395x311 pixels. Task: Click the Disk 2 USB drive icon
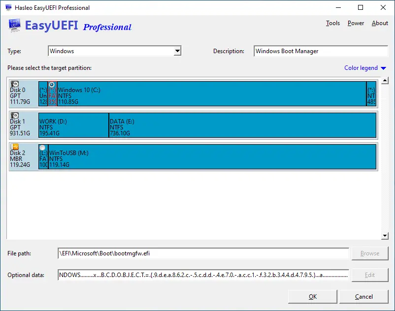(x=15, y=147)
